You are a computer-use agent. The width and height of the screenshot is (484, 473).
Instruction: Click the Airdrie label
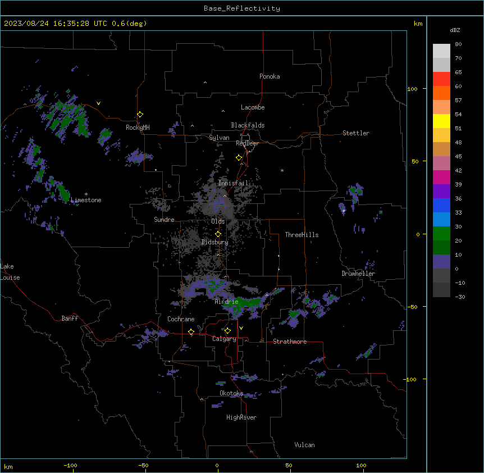(x=226, y=302)
